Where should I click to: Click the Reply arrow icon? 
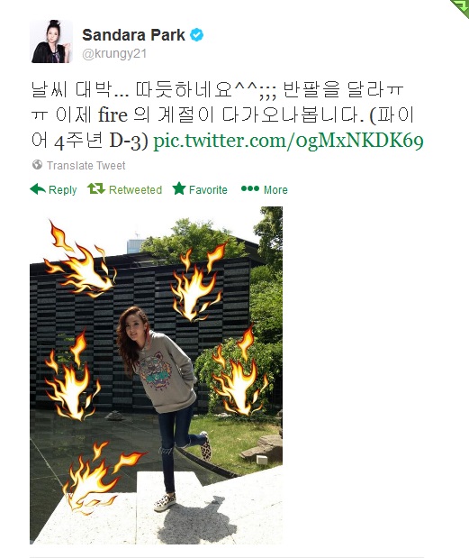(x=38, y=189)
